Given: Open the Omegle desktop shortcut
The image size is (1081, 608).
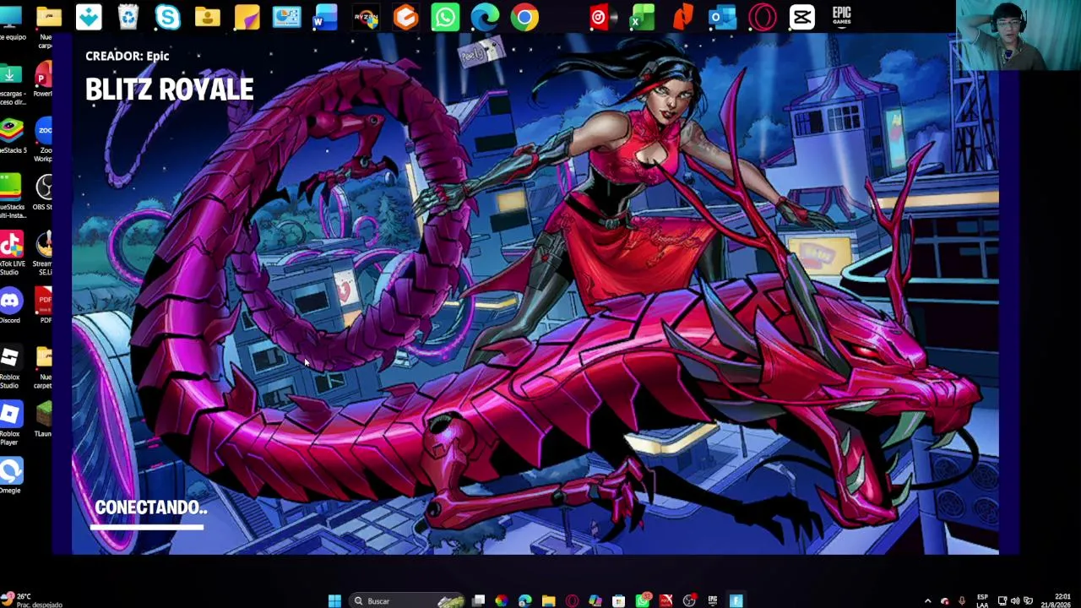Looking at the screenshot, I should point(10,475).
